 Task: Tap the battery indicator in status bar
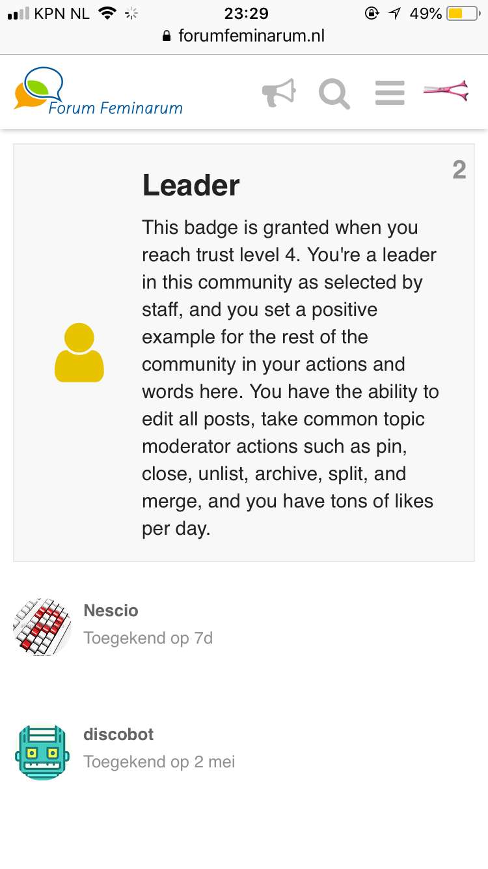[463, 13]
